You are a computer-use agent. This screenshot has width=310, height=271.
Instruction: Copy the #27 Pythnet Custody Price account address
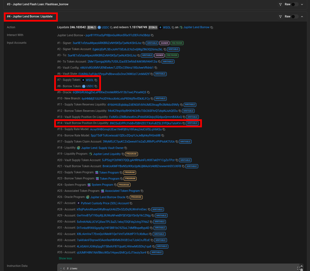coord(131,203)
